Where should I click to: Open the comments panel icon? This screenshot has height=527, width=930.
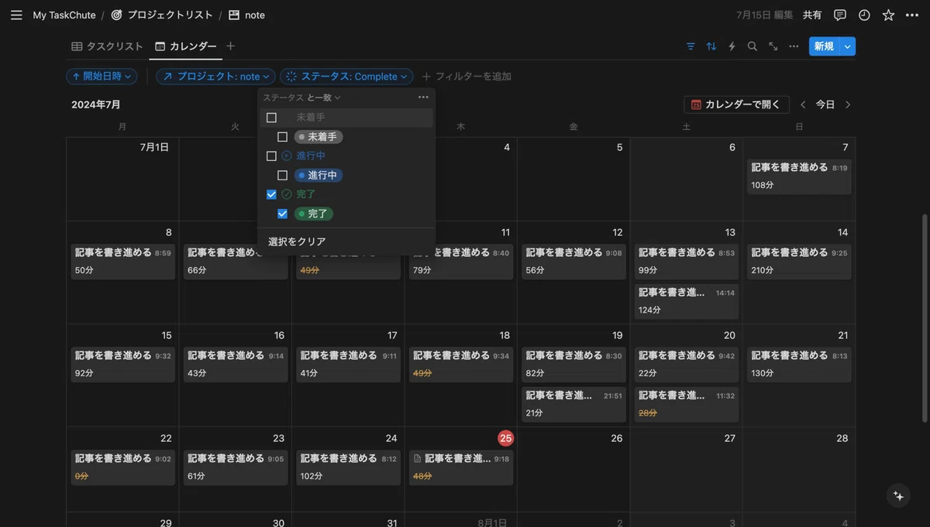pos(840,15)
